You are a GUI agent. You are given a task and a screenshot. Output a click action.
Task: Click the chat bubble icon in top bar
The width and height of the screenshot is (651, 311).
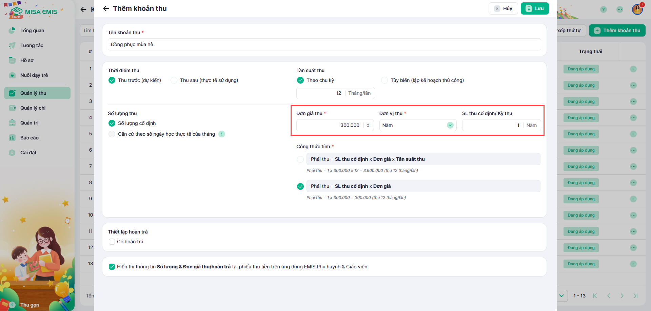(x=620, y=9)
